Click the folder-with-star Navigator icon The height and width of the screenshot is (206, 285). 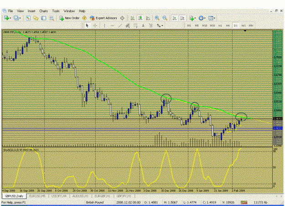[36, 18]
